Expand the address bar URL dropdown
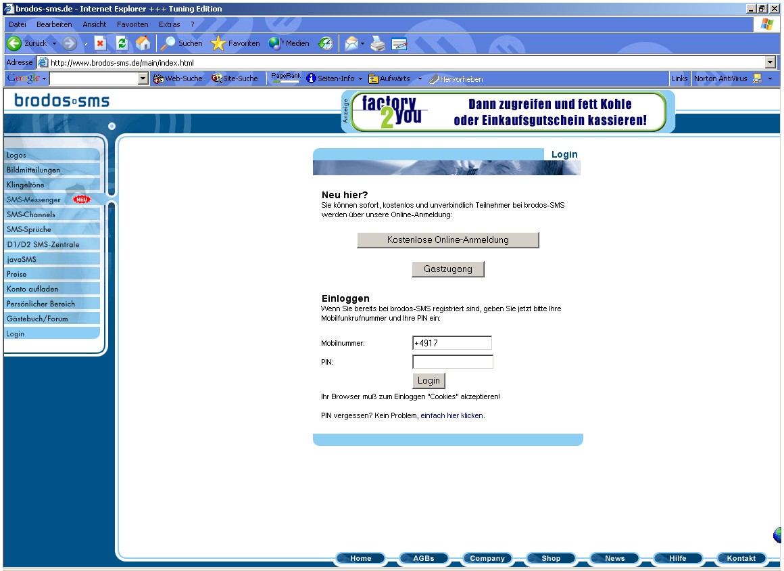The height and width of the screenshot is (571, 784). [770, 62]
